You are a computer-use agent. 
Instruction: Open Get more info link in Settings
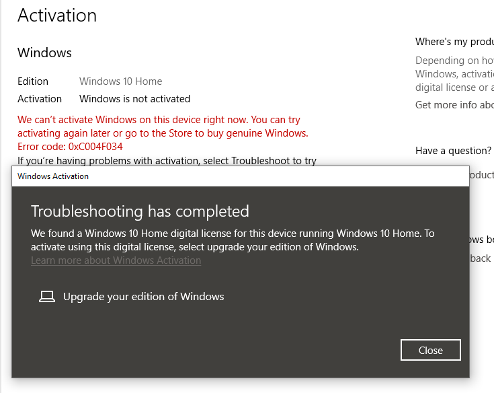click(x=454, y=105)
